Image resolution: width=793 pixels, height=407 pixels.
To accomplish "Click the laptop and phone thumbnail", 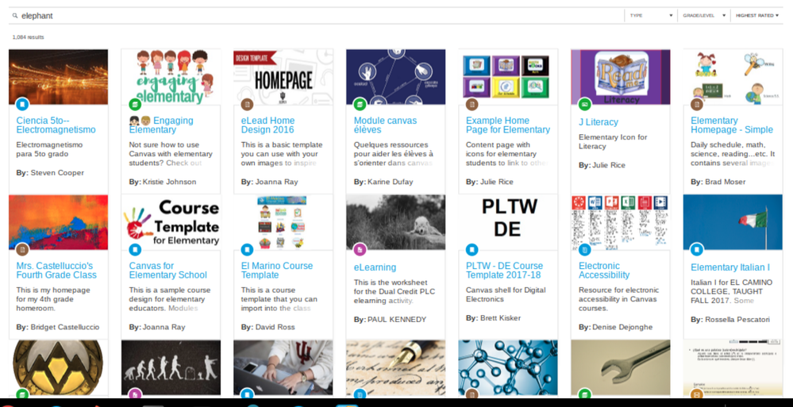I will point(283,367).
